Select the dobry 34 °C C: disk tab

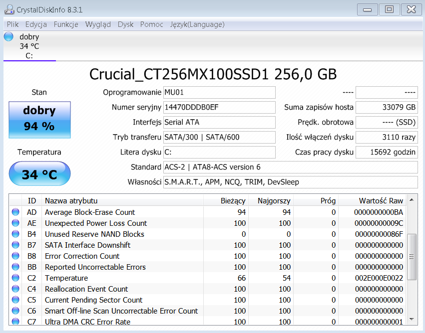[x=29, y=46]
